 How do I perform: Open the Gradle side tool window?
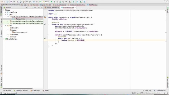pyautogui.click(x=168, y=11)
